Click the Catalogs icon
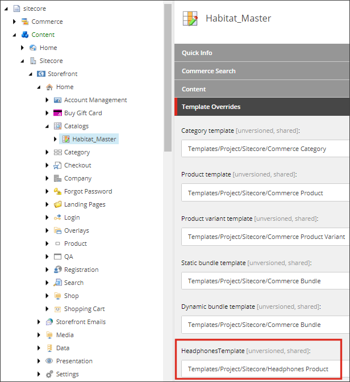 (57, 126)
